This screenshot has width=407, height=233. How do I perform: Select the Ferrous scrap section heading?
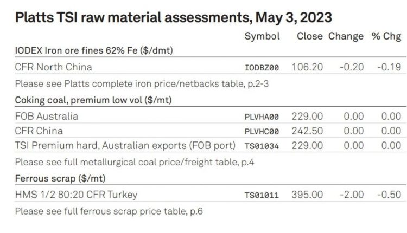[x=60, y=178]
